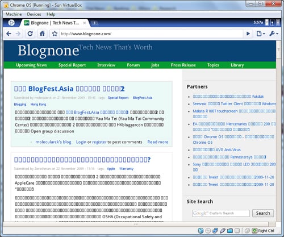Click the horizontal scrollbar at the bottom
This screenshot has height=237, width=284.
(x=136, y=224)
